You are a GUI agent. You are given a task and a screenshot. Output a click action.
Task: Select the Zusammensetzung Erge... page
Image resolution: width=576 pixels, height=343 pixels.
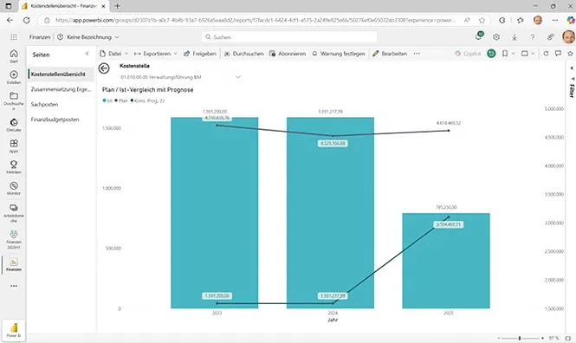(x=61, y=89)
